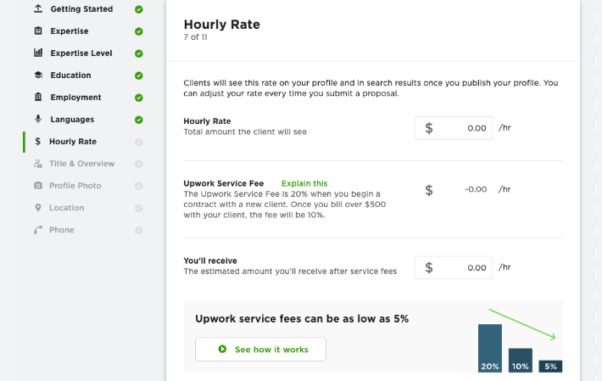This screenshot has height=381, width=602.
Task: Click the Getting Started upload icon
Action: coord(38,8)
